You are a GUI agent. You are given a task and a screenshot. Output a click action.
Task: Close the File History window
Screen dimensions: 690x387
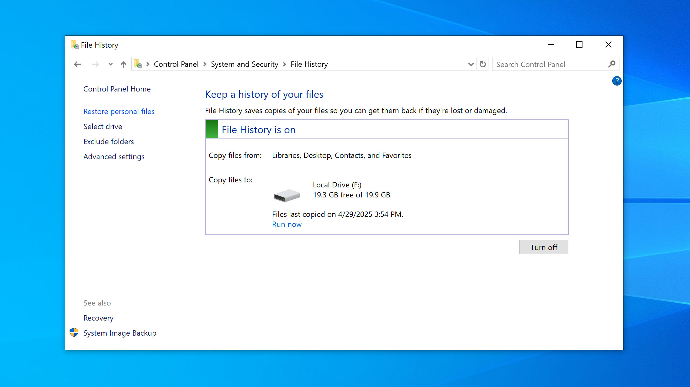(608, 44)
